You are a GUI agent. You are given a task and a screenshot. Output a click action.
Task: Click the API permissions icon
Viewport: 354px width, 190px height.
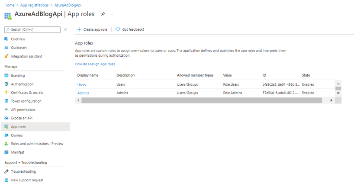click(x=6, y=109)
